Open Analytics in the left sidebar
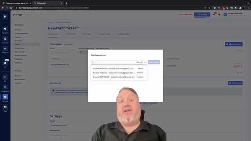251x141 pixels. (x=5, y=50)
